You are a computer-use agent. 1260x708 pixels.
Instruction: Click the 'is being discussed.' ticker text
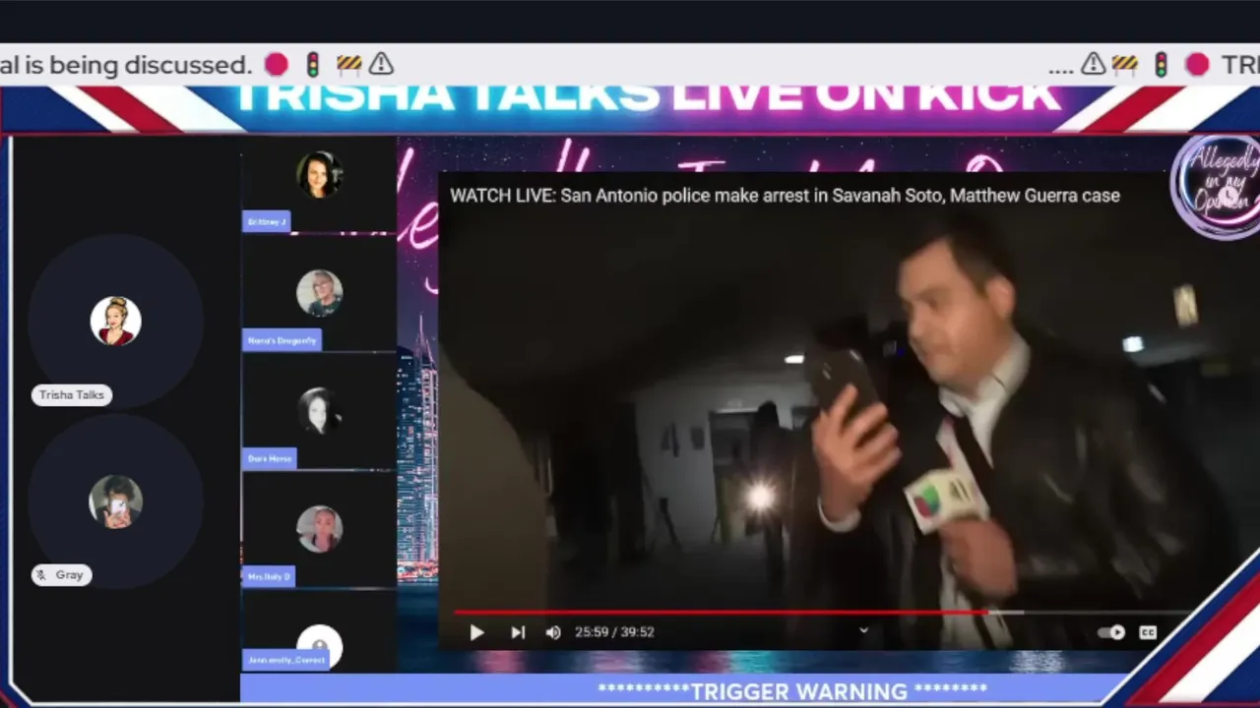point(138,65)
